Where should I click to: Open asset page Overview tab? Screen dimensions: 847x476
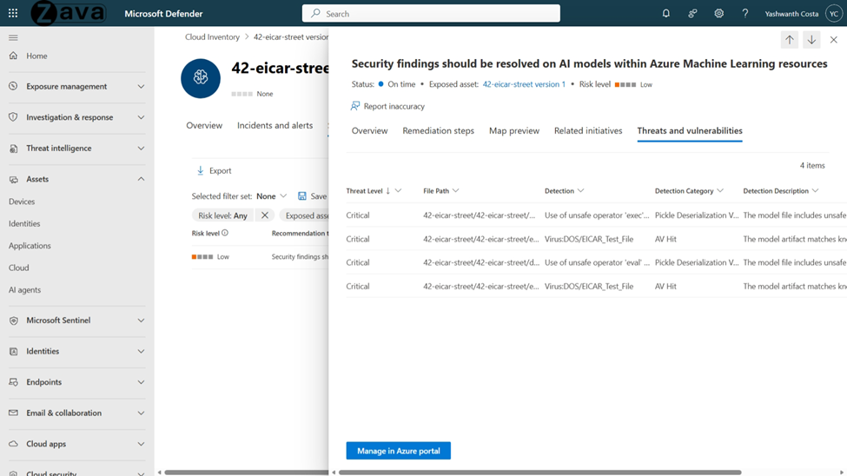pos(204,125)
